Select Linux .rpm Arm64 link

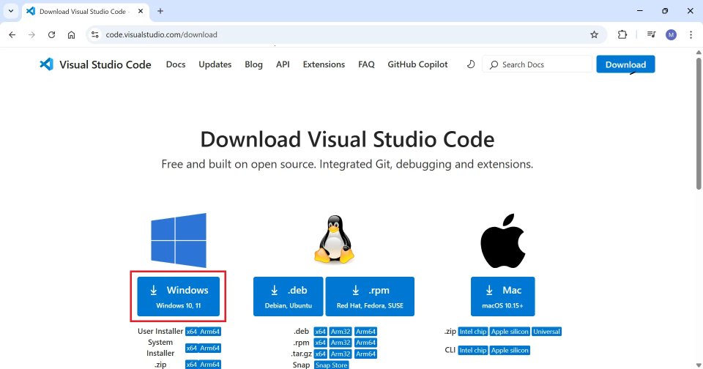click(365, 343)
